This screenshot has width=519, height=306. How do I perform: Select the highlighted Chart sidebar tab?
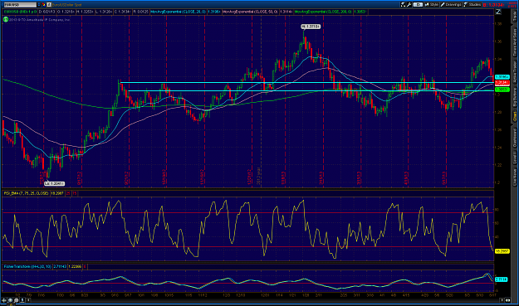(515, 116)
